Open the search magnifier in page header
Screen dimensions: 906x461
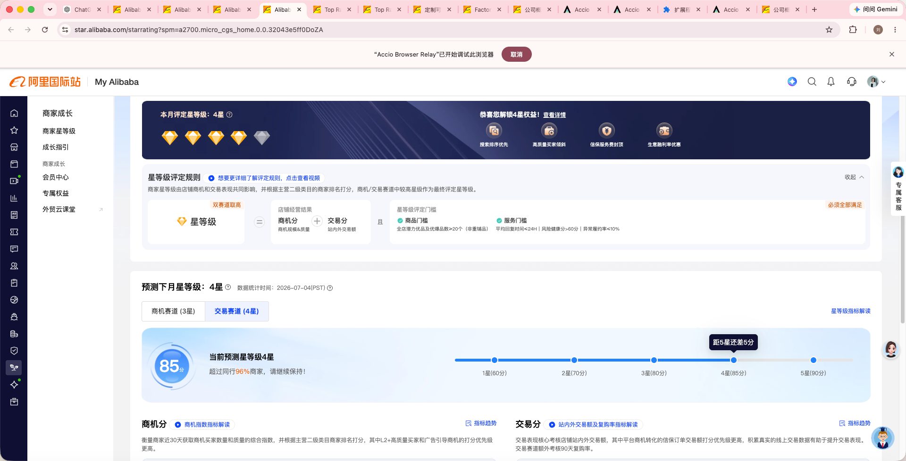coord(812,82)
